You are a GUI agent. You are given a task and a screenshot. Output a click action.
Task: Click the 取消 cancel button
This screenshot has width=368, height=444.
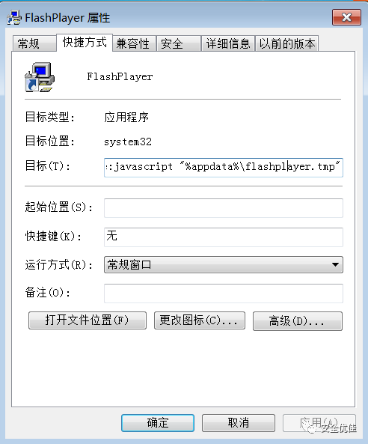coord(239,423)
